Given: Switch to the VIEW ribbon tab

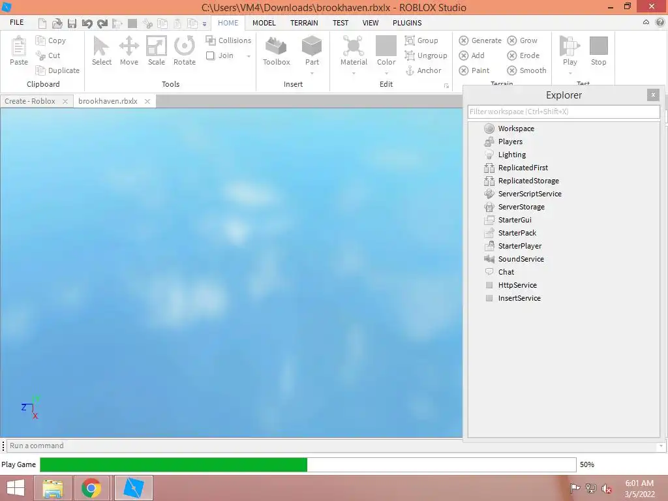Looking at the screenshot, I should pos(371,23).
